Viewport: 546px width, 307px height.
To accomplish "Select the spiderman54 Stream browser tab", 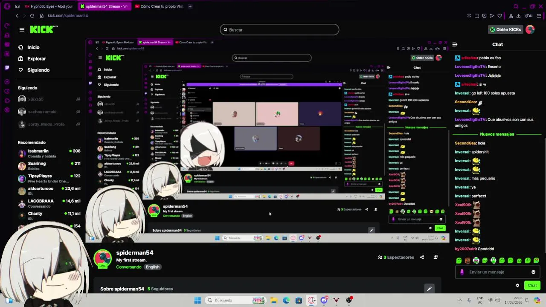I will tap(104, 6).
